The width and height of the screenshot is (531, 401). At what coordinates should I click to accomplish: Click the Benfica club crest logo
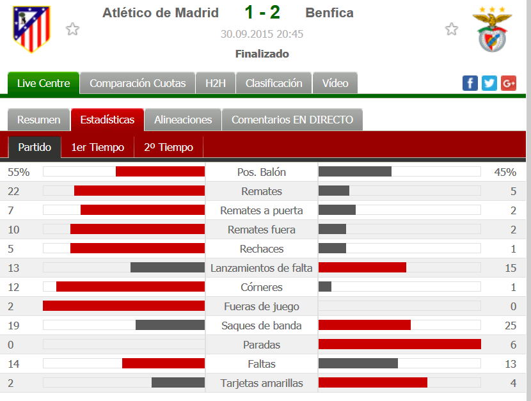coord(492,29)
